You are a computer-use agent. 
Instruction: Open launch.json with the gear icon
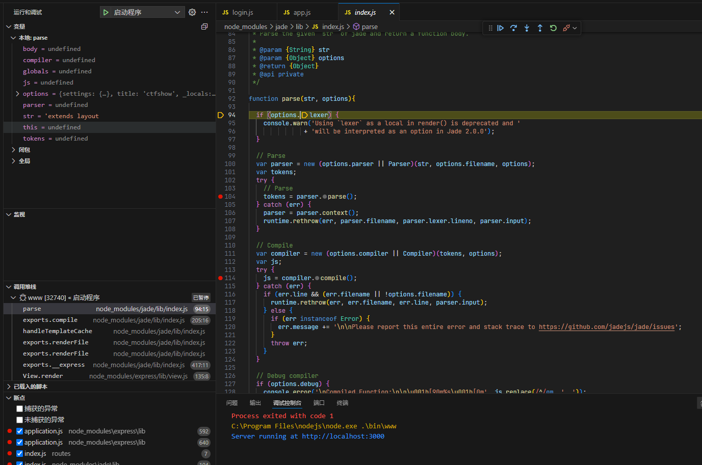[192, 12]
